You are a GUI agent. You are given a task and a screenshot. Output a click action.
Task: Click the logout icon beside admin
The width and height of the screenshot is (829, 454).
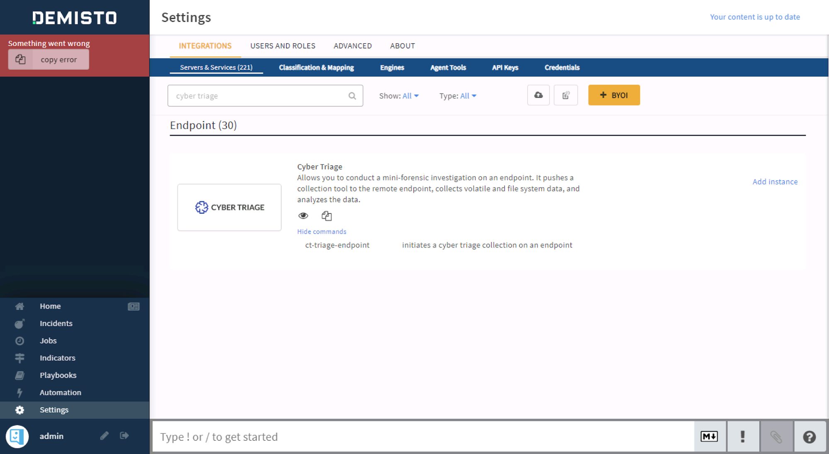(x=124, y=435)
